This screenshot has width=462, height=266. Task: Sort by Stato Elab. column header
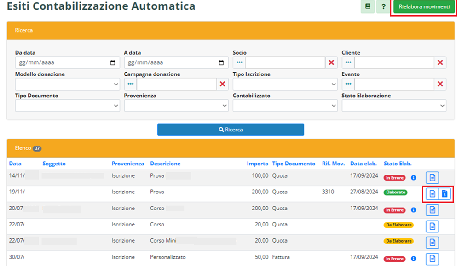[398, 164]
